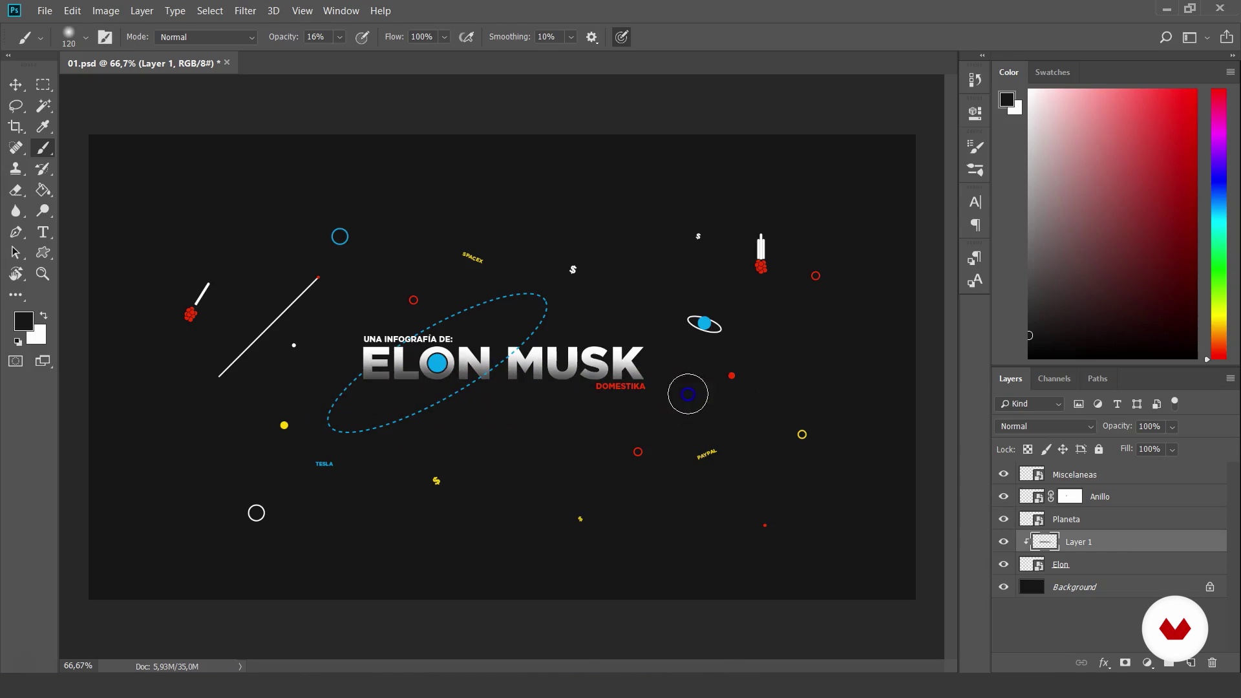Click the Anillo layer mask thumbnail
This screenshot has height=698, width=1241.
tap(1070, 496)
